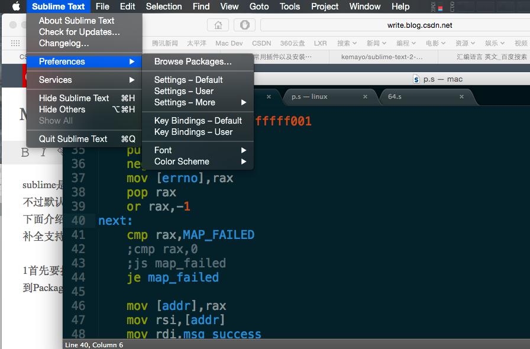Image resolution: width=530 pixels, height=349 pixels.
Task: Open the Selection menu
Action: (x=164, y=7)
